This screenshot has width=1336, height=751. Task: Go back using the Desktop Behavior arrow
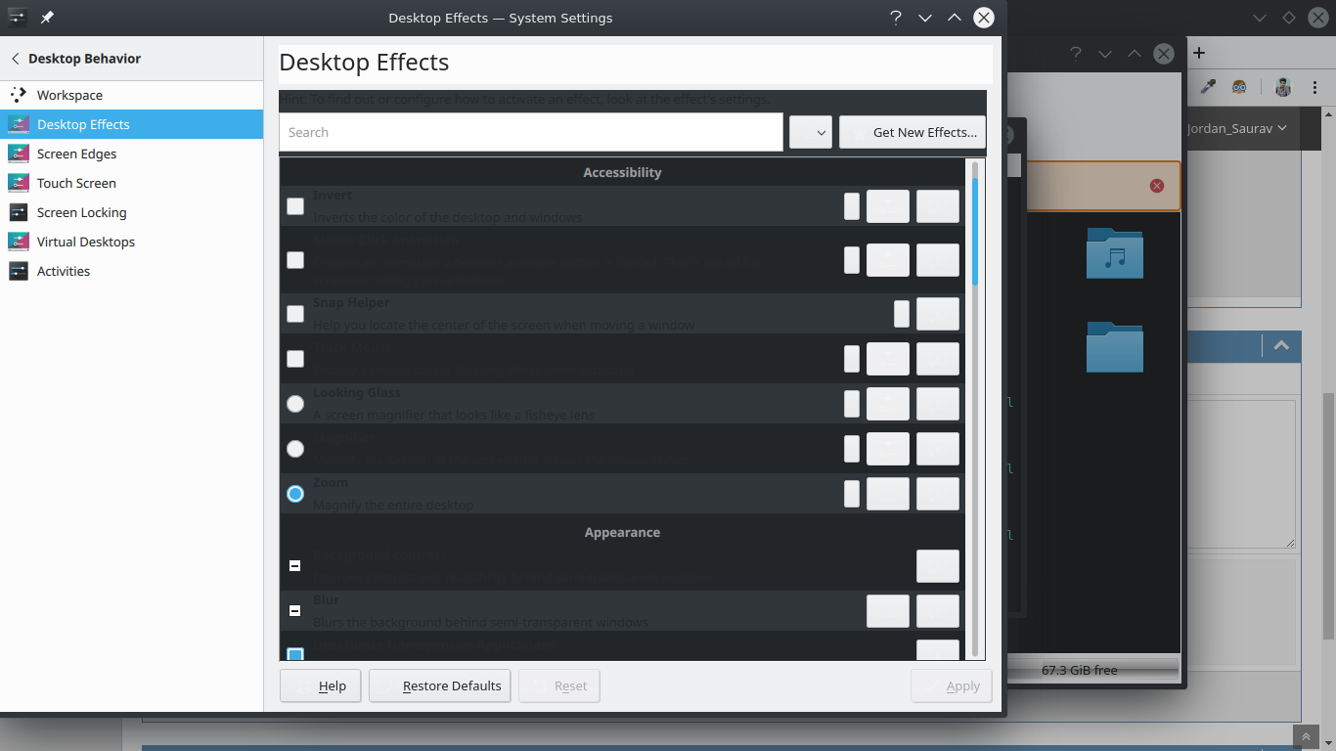tap(16, 59)
